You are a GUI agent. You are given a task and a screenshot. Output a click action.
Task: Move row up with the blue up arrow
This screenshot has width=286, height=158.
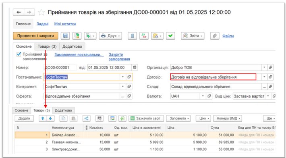[x=43, y=118]
